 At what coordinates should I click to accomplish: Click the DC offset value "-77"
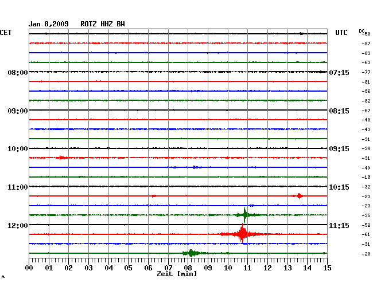[x=366, y=72]
